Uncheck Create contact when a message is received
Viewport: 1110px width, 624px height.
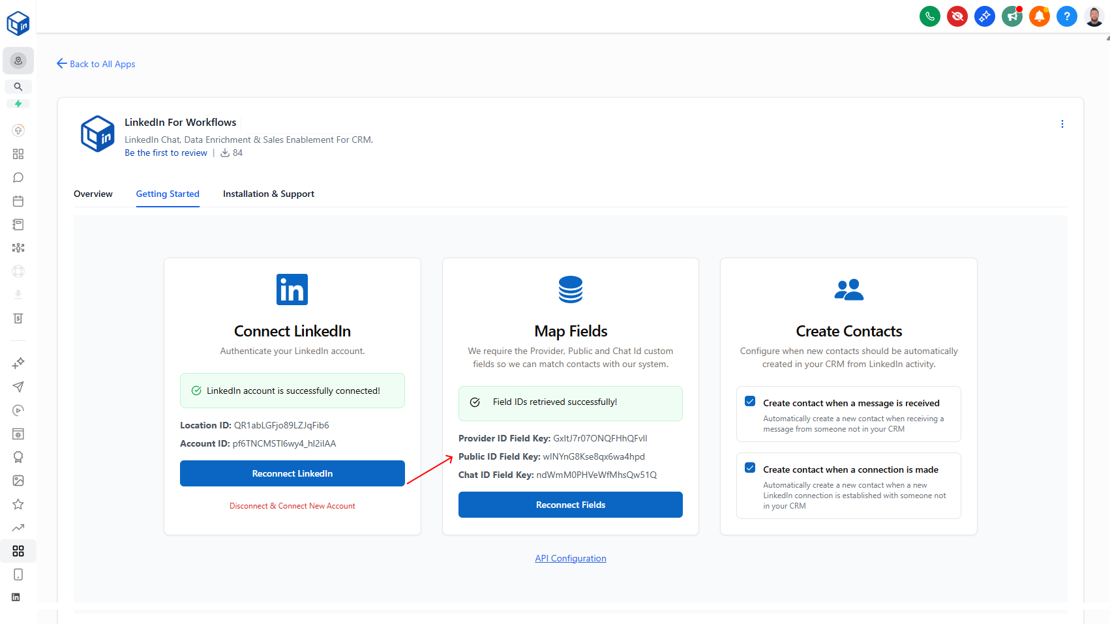point(749,401)
